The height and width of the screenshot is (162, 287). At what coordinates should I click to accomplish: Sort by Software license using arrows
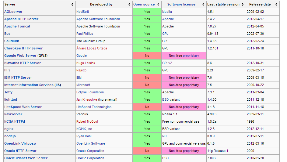coord(203,4)
